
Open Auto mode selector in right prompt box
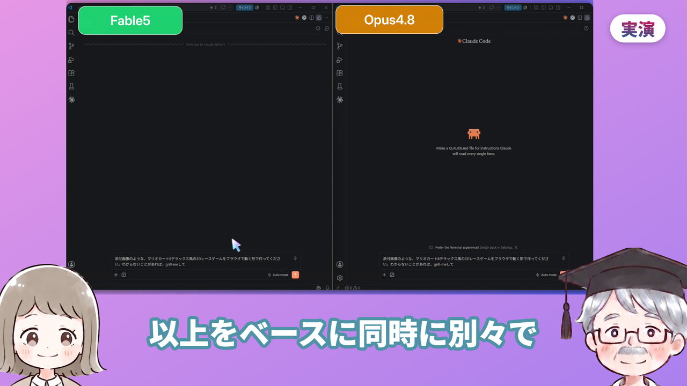[546, 275]
